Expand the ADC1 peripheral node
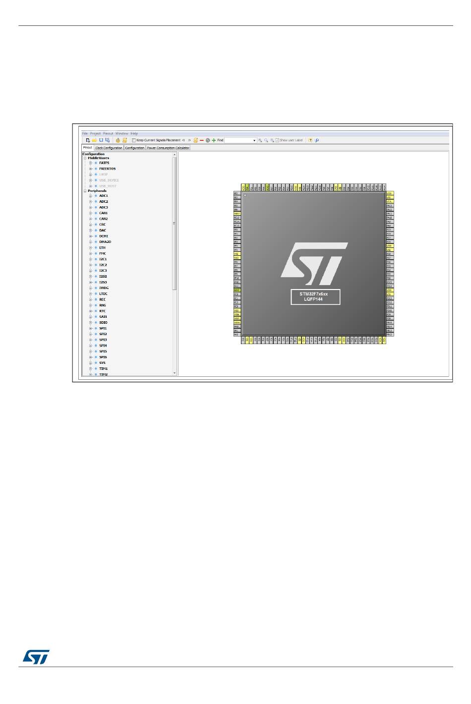The width and height of the screenshot is (471, 704). tap(91, 196)
